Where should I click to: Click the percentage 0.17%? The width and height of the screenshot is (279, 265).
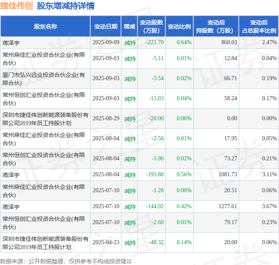pos(270,98)
